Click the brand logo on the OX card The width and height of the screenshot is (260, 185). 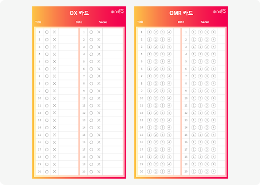click(x=117, y=12)
